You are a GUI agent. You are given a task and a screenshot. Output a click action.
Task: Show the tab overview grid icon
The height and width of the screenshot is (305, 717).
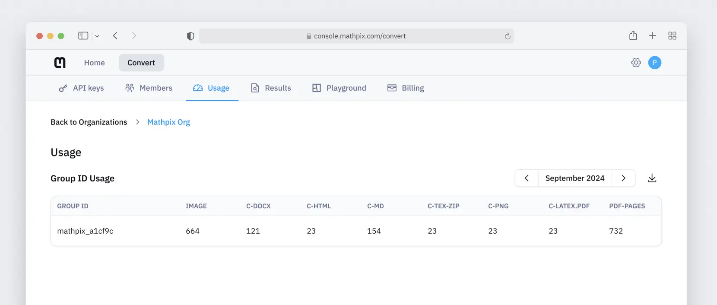[672, 36]
